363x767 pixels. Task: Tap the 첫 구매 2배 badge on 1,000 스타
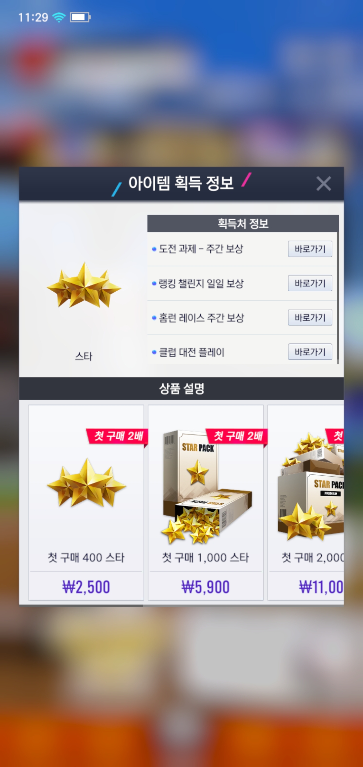237,436
